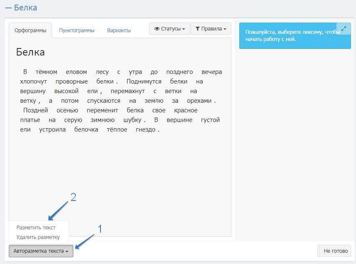This screenshot has width=356, height=264.
Task: Switch to the Пунктограммы tab
Action: (x=77, y=30)
